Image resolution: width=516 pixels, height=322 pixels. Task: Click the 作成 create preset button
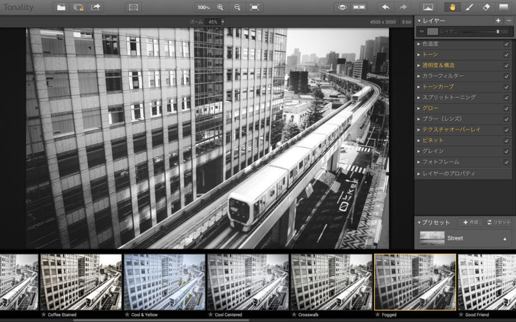(x=470, y=222)
